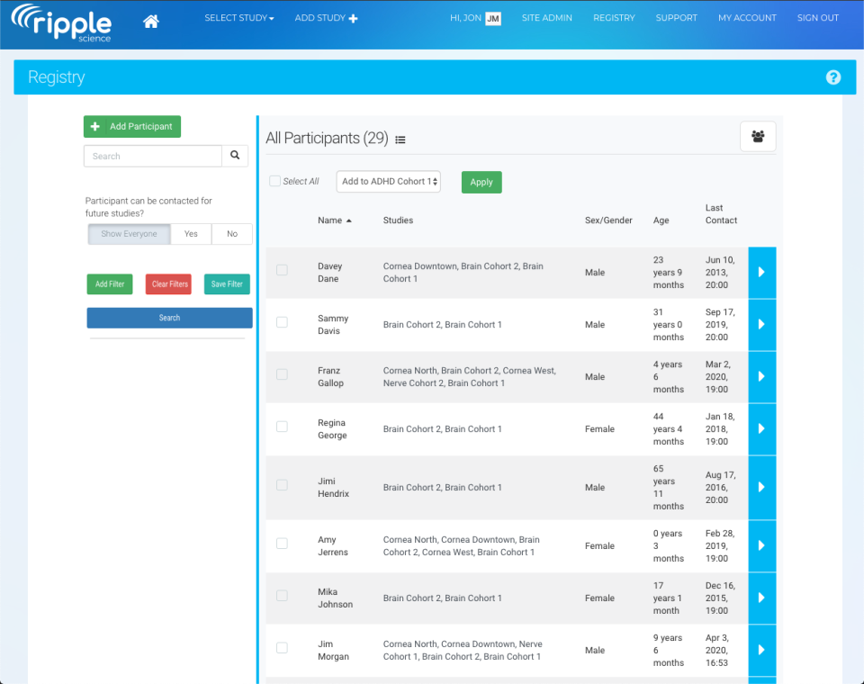This screenshot has height=684, width=864.
Task: Click the Add Participant button
Action: click(x=131, y=126)
